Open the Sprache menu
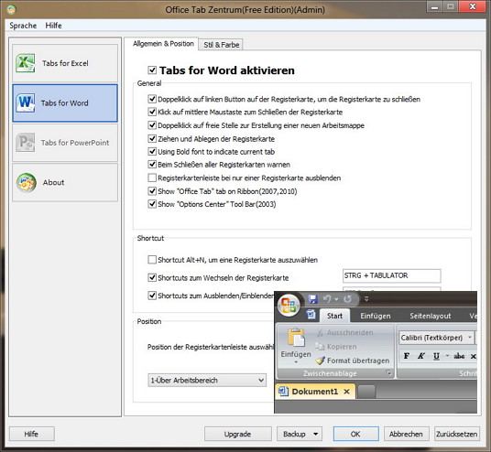This screenshot has width=491, height=452. (x=23, y=26)
